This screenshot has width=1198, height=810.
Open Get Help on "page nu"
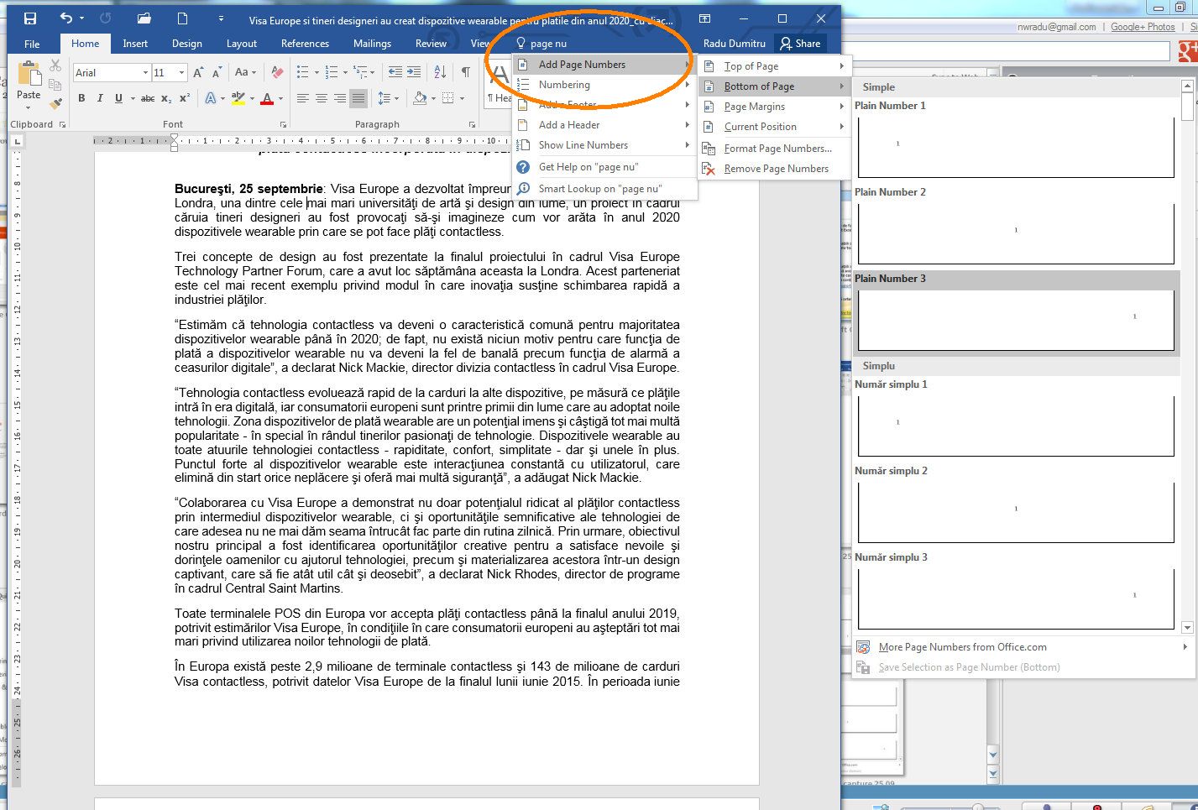[604, 167]
